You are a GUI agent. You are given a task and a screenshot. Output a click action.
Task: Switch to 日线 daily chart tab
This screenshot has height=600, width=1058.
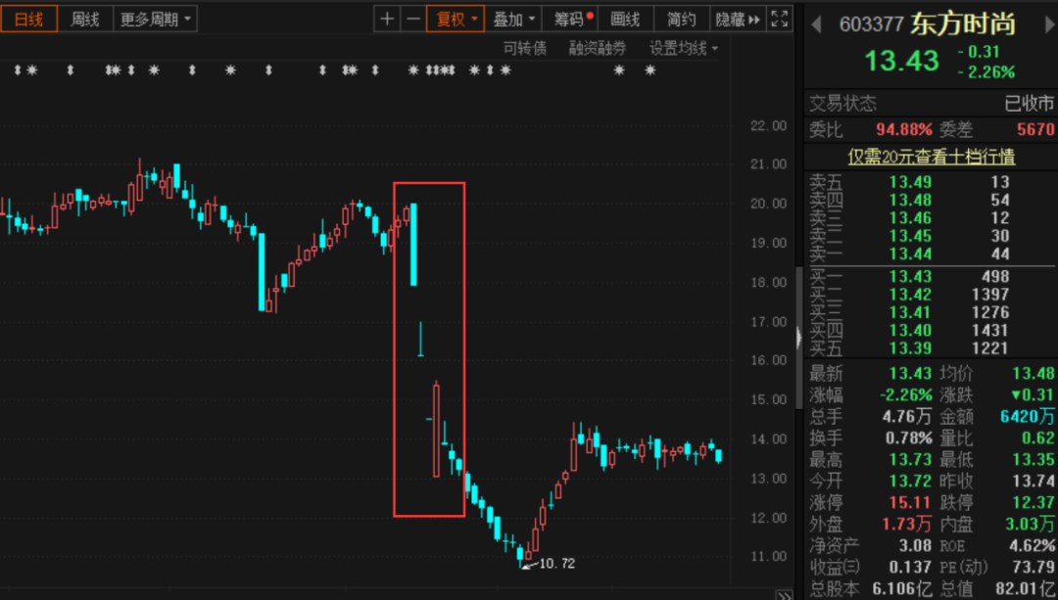[28, 19]
